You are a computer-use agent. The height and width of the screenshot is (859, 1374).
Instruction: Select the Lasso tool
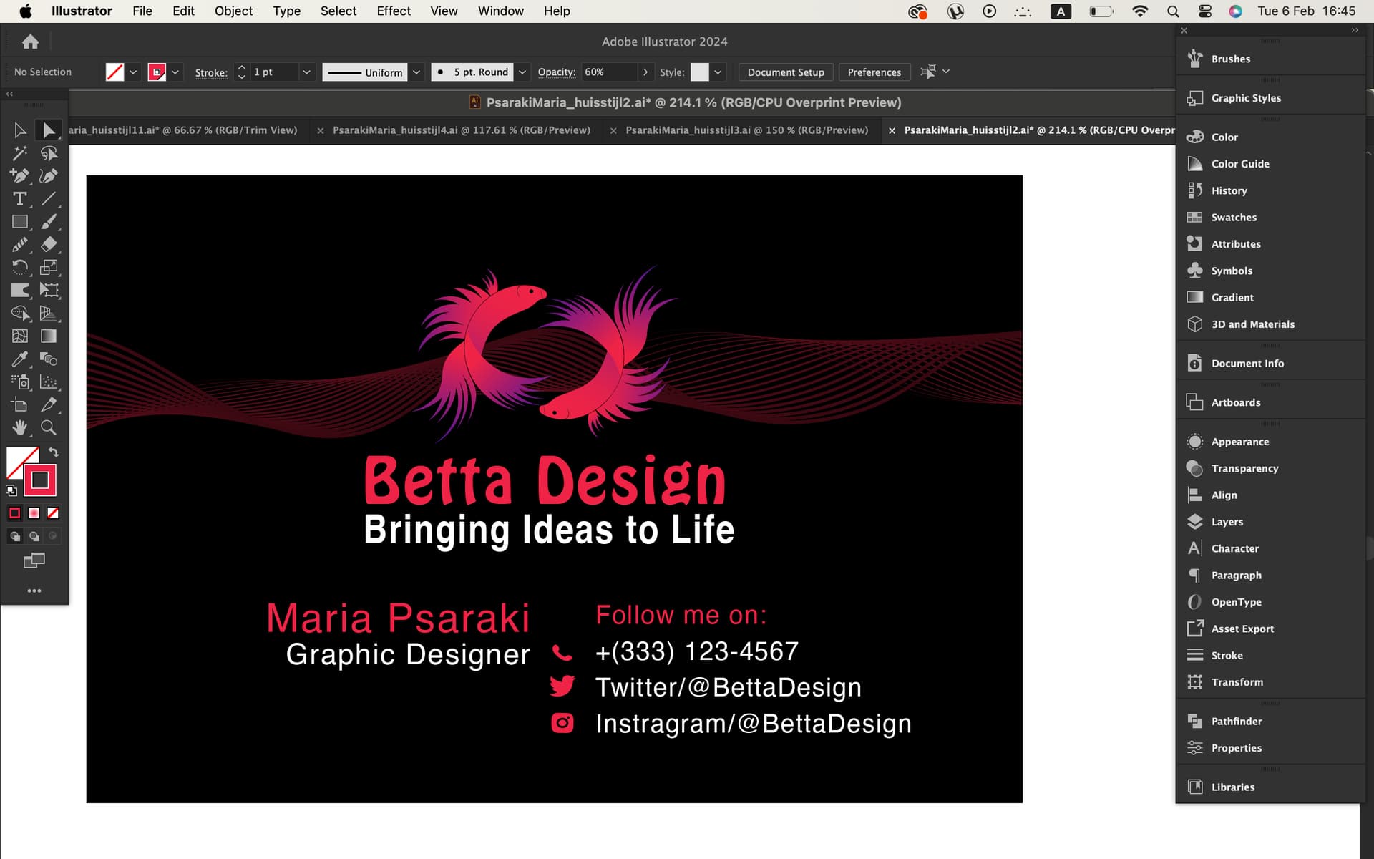pyautogui.click(x=49, y=153)
